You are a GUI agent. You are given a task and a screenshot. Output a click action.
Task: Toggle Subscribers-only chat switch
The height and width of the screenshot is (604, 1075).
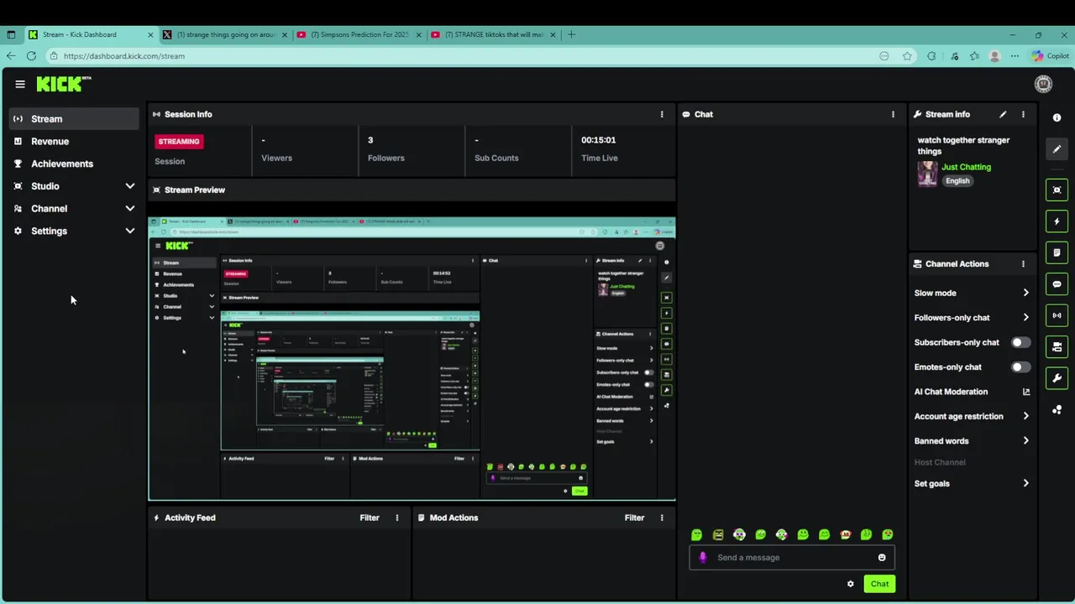pyautogui.click(x=1020, y=342)
